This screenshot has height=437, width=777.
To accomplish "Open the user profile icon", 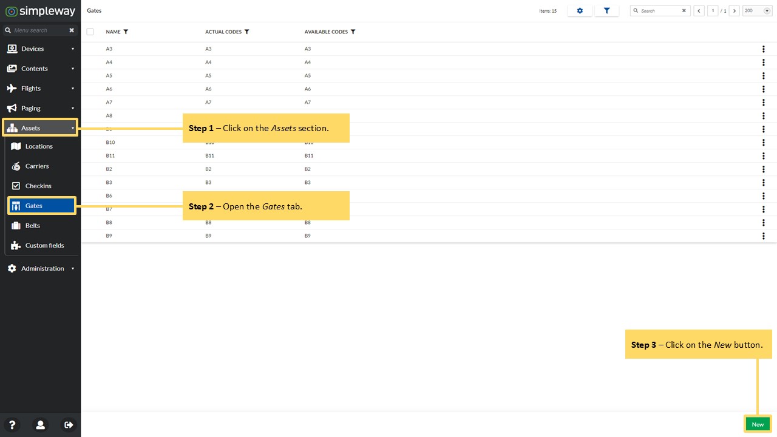I will click(40, 425).
